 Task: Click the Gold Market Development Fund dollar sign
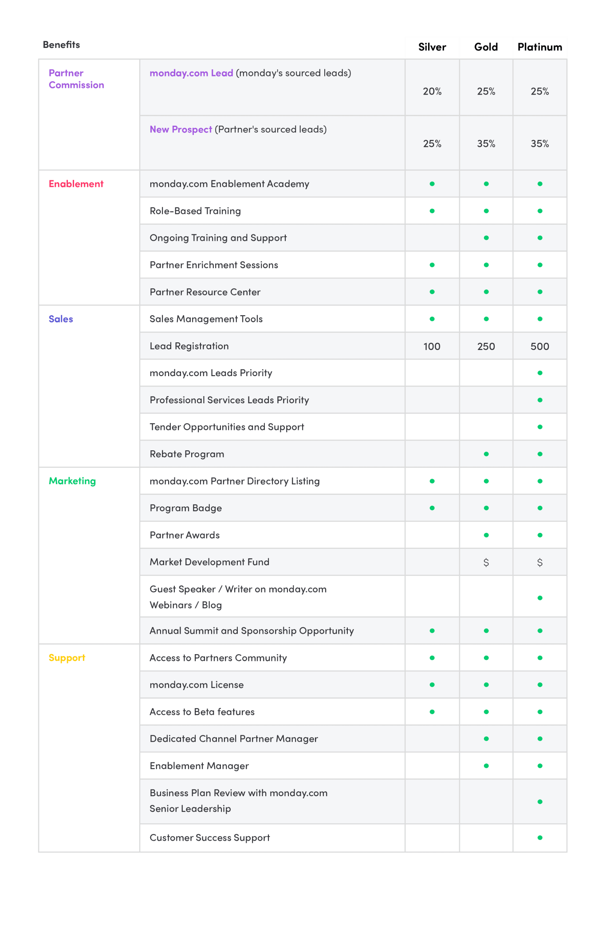486,563
